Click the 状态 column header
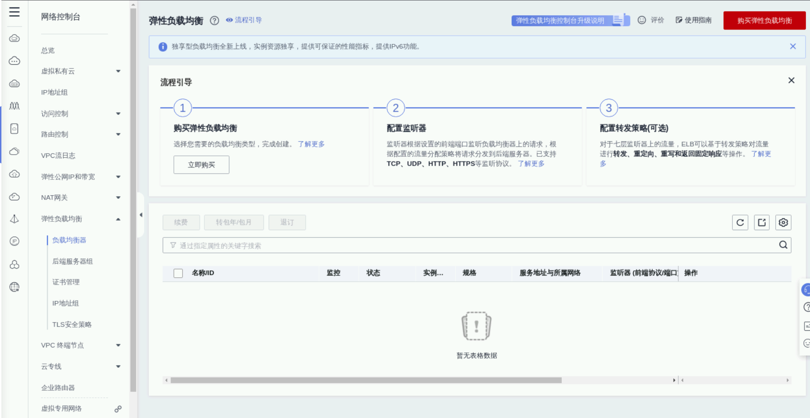 click(x=373, y=273)
